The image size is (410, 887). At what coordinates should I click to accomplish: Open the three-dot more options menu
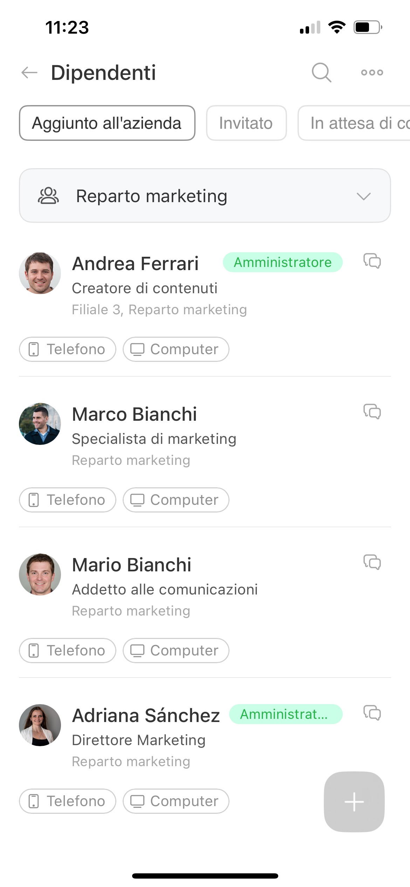click(372, 73)
